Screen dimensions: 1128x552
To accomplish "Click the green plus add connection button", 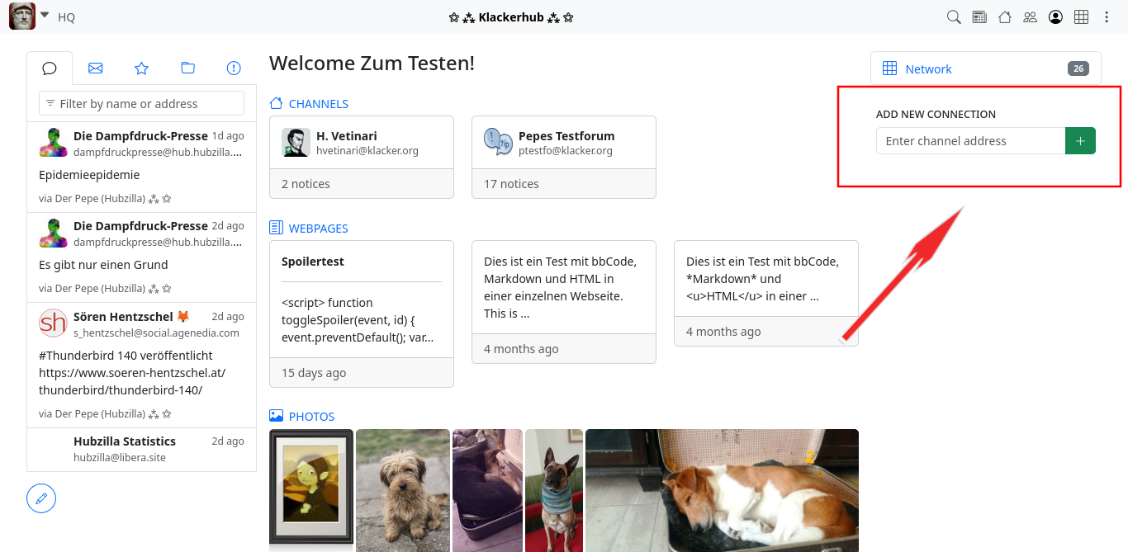I will tap(1080, 141).
